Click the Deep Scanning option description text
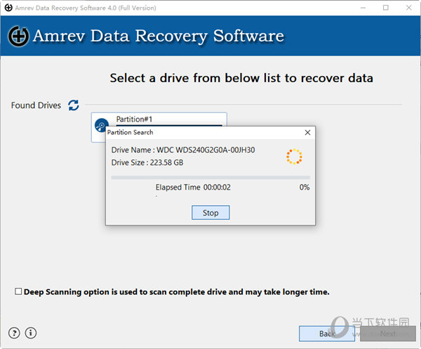 tap(176, 292)
